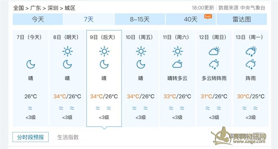
Task: Open the 8–15天 forecast tab
Action: (x=140, y=19)
